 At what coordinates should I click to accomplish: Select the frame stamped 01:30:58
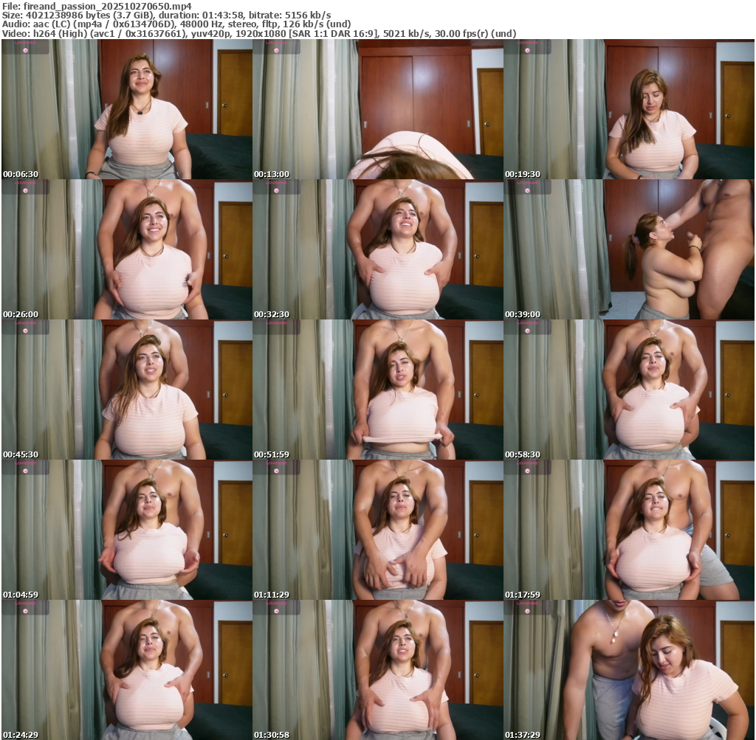(x=378, y=669)
